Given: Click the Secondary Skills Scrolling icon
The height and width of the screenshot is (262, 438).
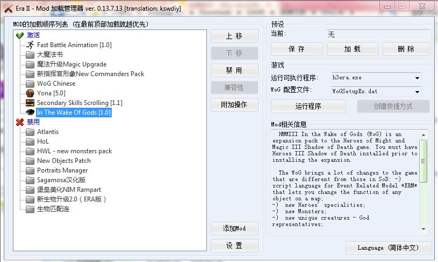Looking at the screenshot, I should click(x=30, y=103).
